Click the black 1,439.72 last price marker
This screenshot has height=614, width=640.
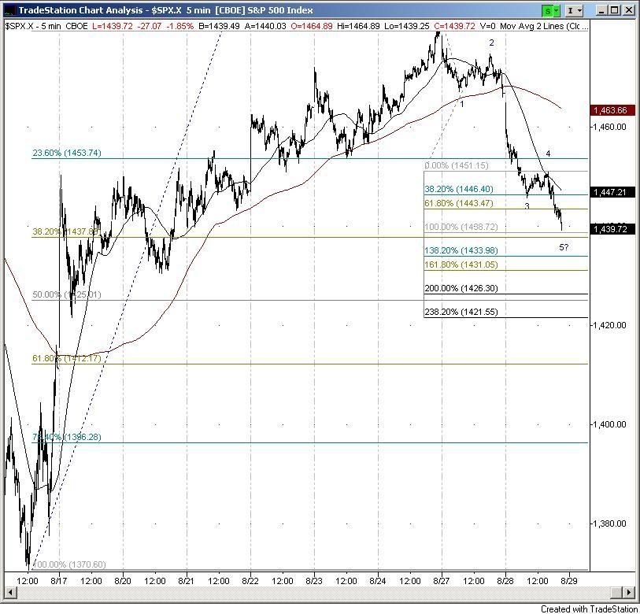tap(611, 228)
